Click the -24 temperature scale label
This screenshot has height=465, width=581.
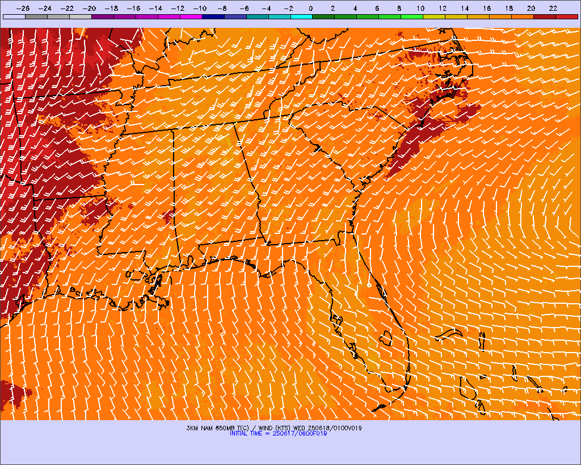coord(45,8)
